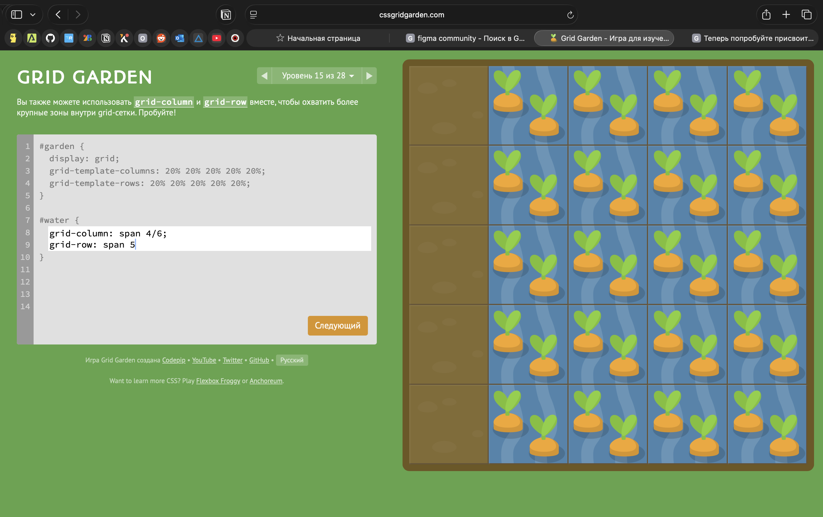This screenshot has width=823, height=517.
Task: Open the YouTube pinned tab
Action: click(216, 38)
